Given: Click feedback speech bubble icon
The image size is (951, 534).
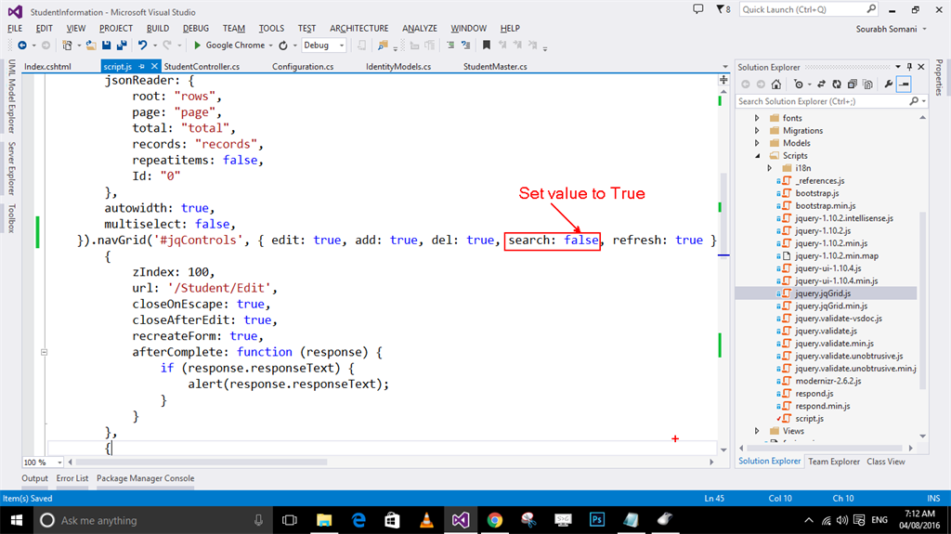Looking at the screenshot, I should pos(698,9).
